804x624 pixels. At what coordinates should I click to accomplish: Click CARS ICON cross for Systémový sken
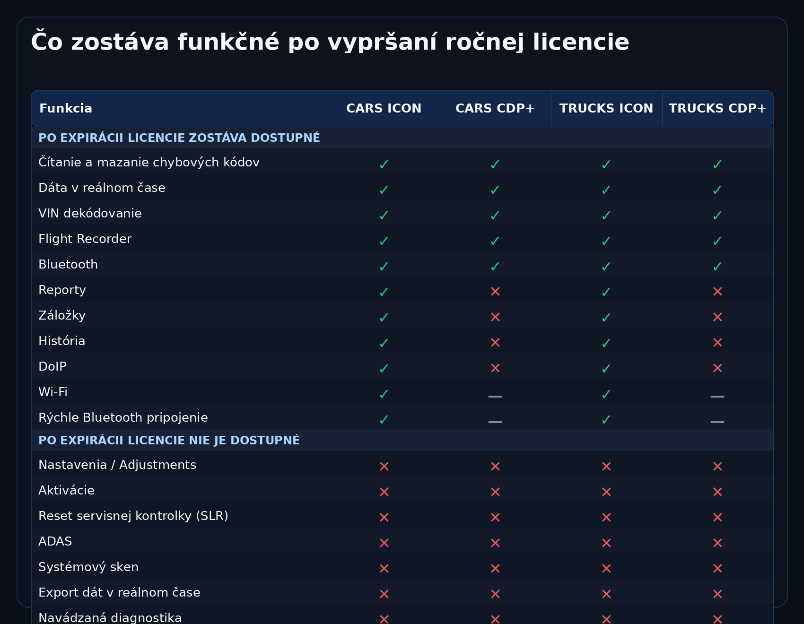[x=384, y=569]
